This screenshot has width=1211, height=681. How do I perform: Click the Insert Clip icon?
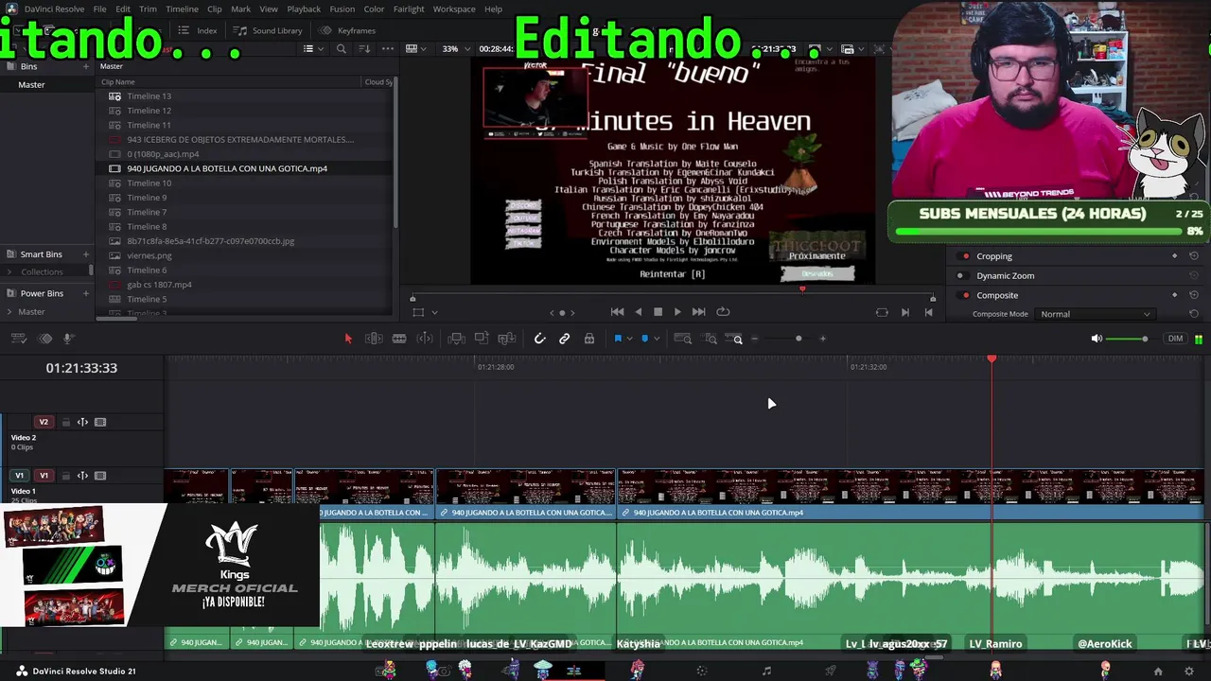click(456, 339)
